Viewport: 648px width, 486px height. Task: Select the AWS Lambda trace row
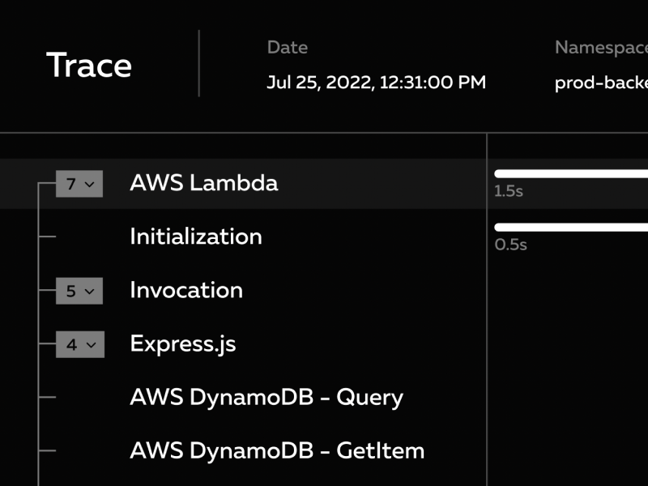click(205, 183)
